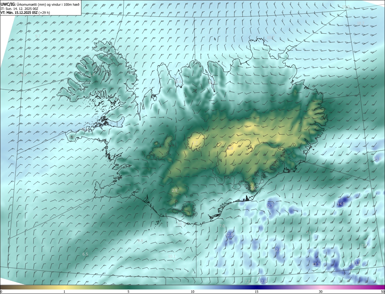The width and height of the screenshot is (385, 294).
Task: Select the 0.8 value over the Vatnajökull glacier
Action: tap(230, 149)
